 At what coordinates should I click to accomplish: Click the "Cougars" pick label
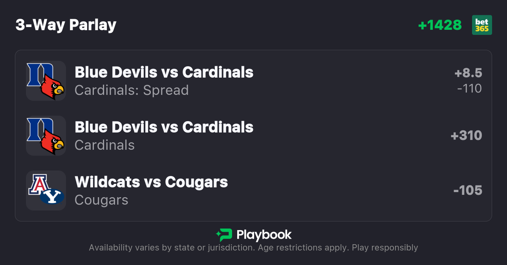[x=101, y=200]
